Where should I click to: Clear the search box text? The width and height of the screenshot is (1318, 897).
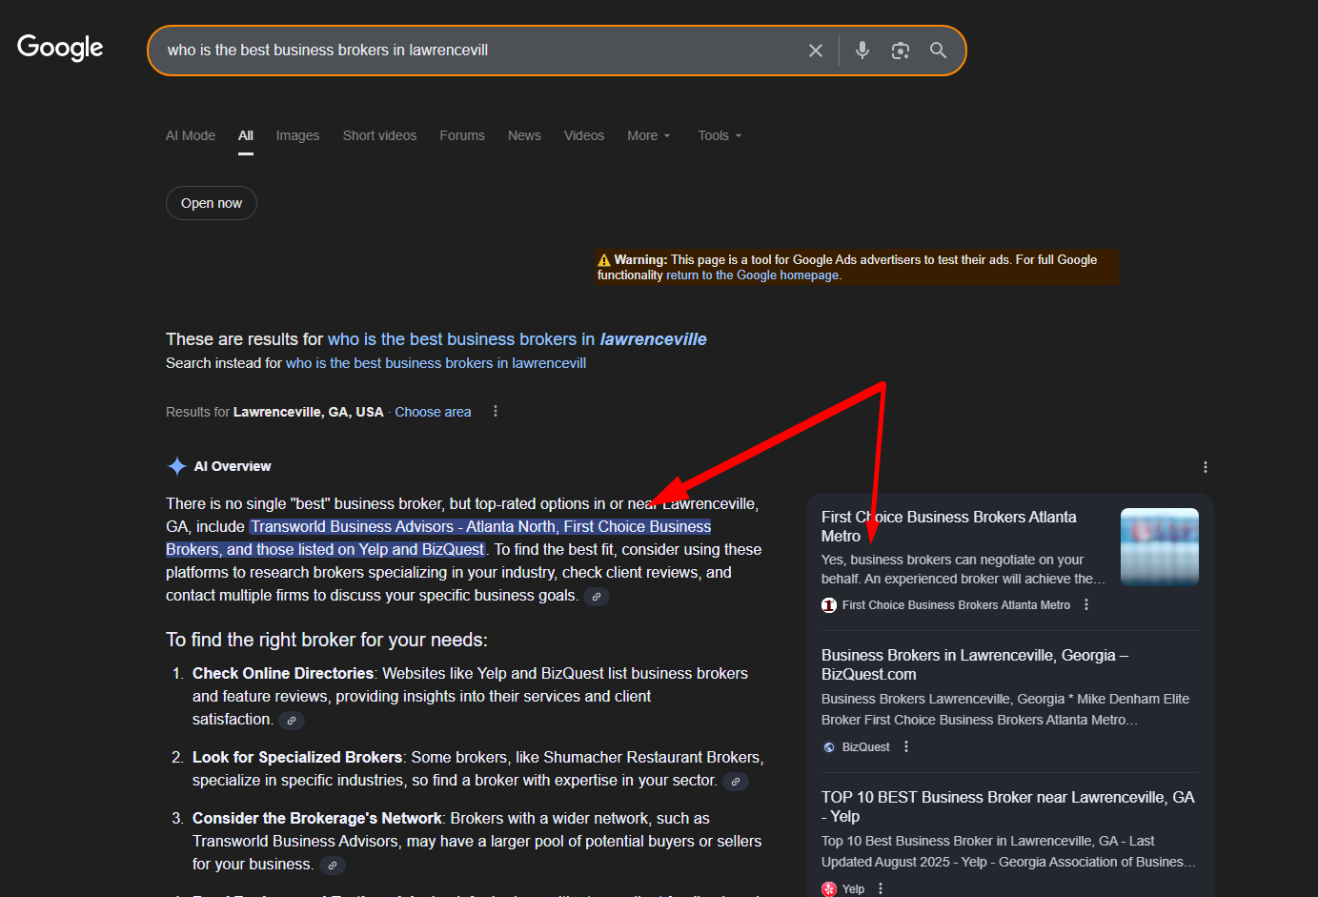click(816, 51)
